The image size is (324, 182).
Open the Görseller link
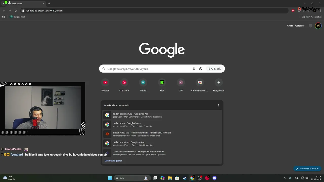(x=300, y=26)
